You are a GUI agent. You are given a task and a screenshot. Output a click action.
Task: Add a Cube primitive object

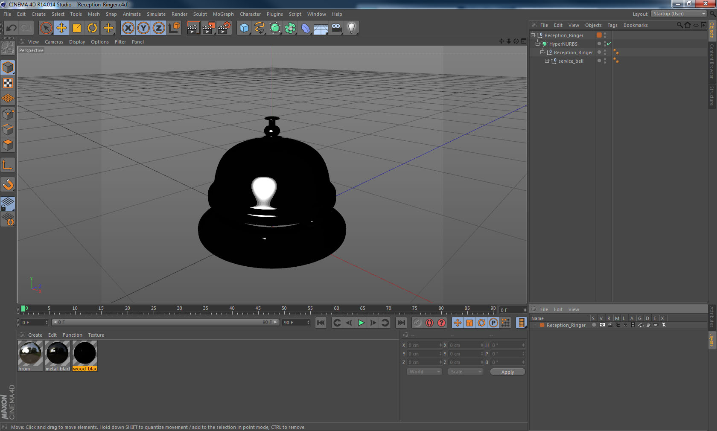pyautogui.click(x=244, y=28)
